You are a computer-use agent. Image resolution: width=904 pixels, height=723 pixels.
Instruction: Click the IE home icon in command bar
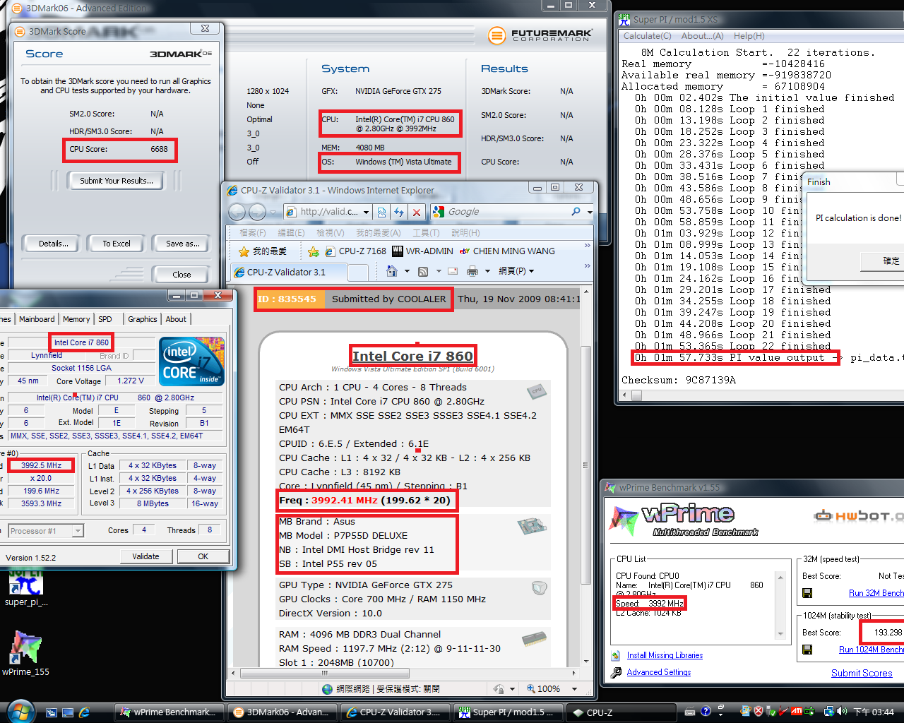[392, 271]
